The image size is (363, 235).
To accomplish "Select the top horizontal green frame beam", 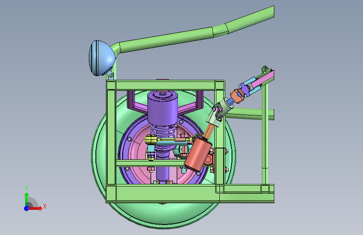I will (165, 85).
